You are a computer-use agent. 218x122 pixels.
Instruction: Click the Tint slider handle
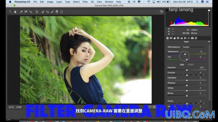click(187, 59)
